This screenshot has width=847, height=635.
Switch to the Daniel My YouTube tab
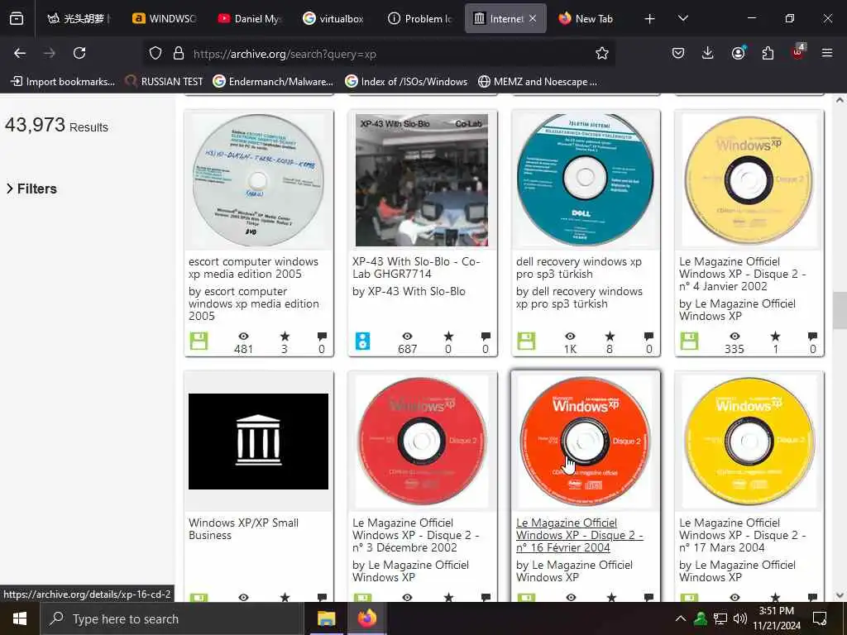(249, 18)
